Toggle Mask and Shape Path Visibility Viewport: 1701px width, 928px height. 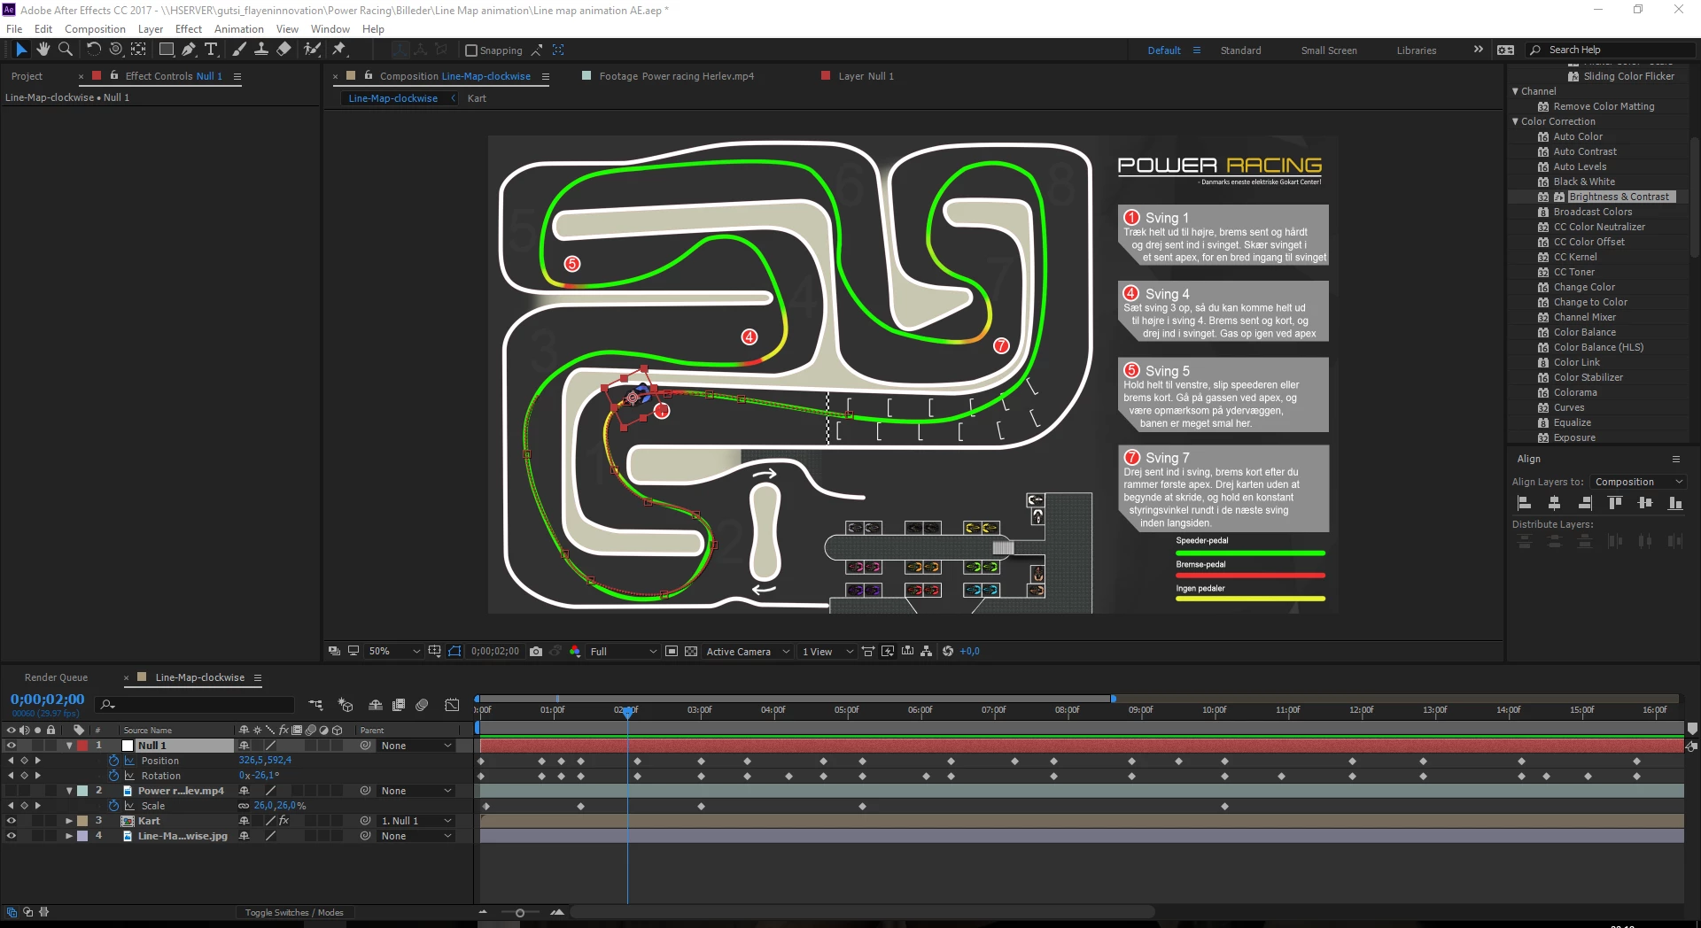click(x=454, y=651)
